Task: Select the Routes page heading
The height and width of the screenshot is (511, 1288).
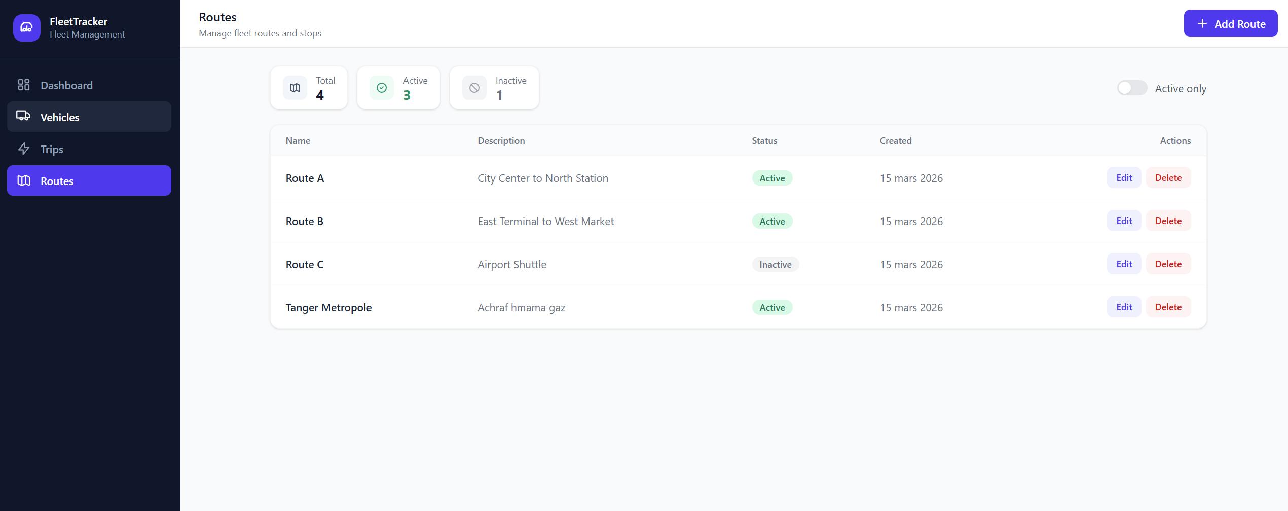Action: click(217, 17)
